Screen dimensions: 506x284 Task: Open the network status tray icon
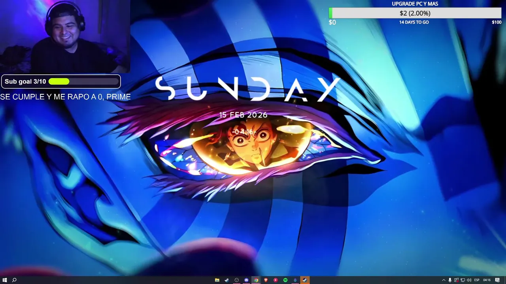coord(463,280)
